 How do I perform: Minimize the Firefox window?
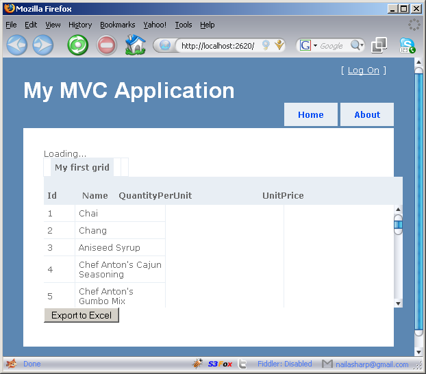point(392,9)
